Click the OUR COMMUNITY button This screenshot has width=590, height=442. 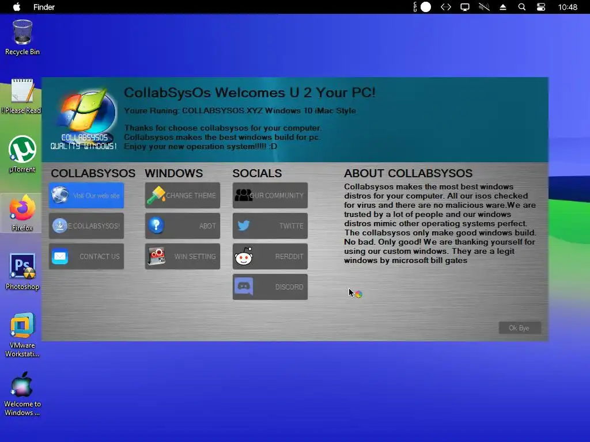[270, 196]
